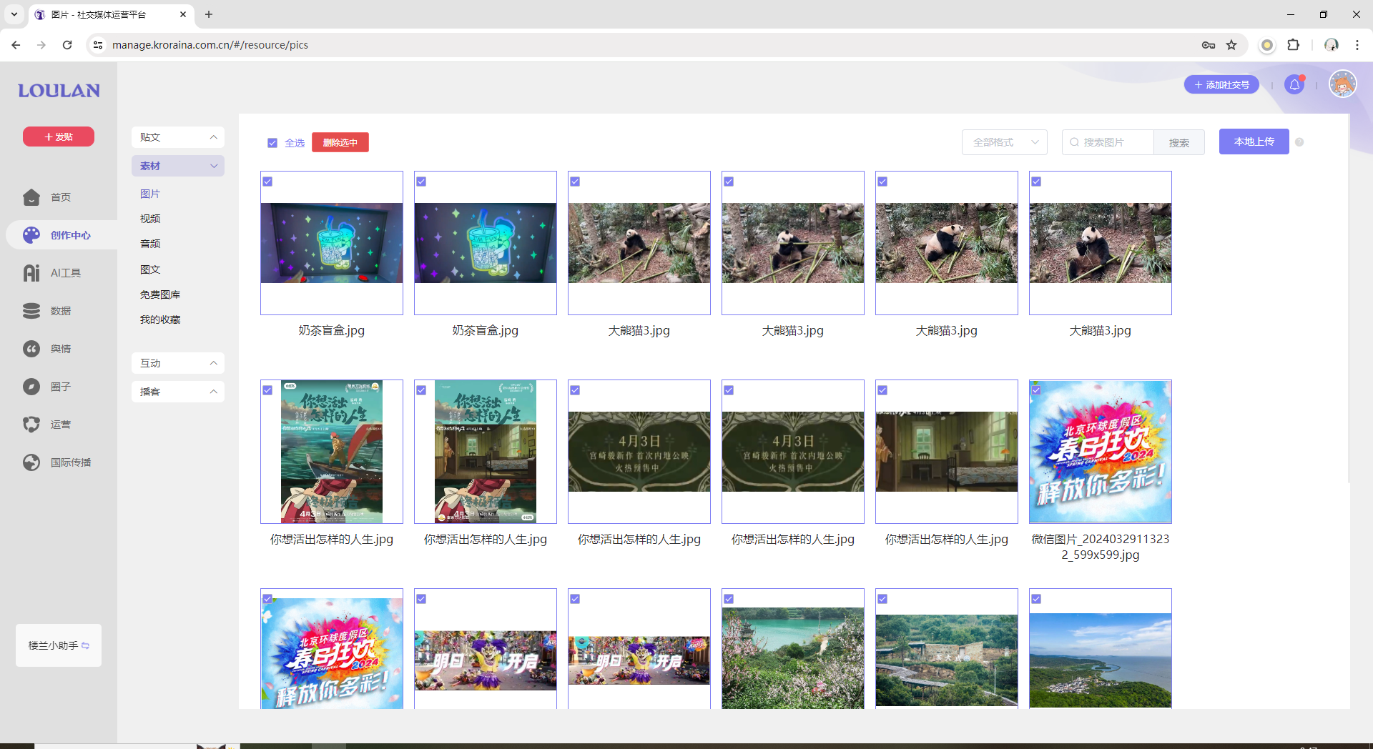
Task: Select the 创作中心 palette icon
Action: (x=31, y=235)
